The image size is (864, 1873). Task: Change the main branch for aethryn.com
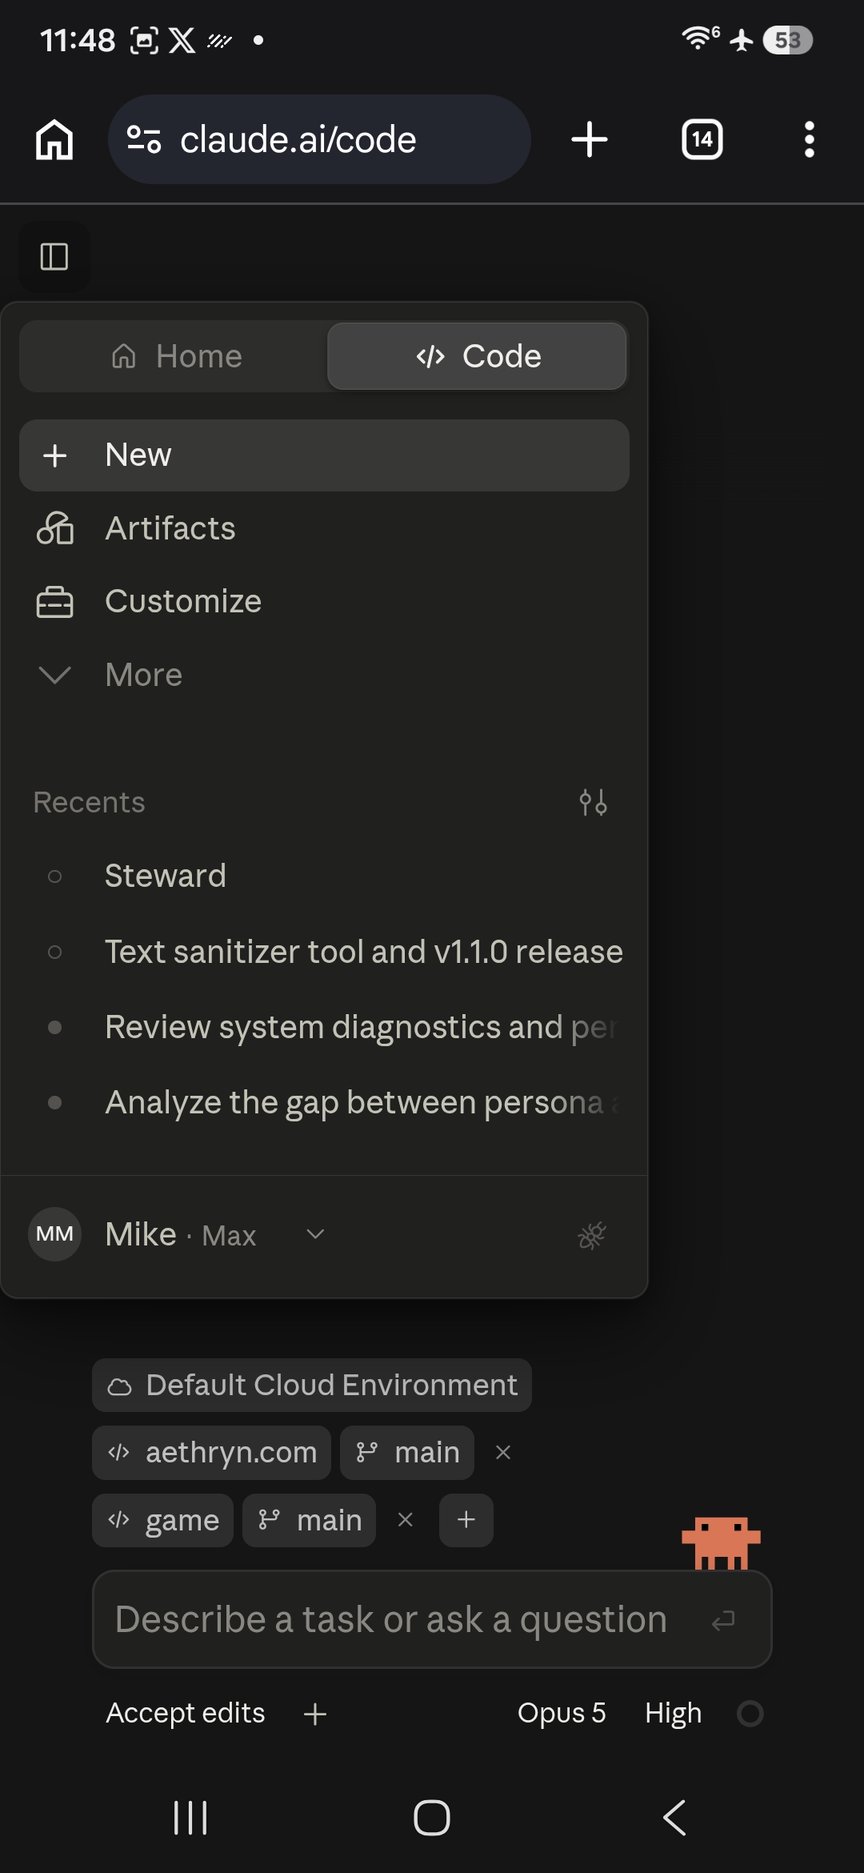tap(407, 1453)
